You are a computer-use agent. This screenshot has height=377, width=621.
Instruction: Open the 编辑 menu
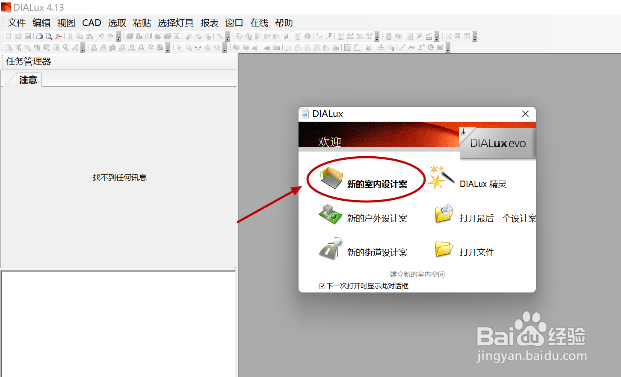[41, 23]
